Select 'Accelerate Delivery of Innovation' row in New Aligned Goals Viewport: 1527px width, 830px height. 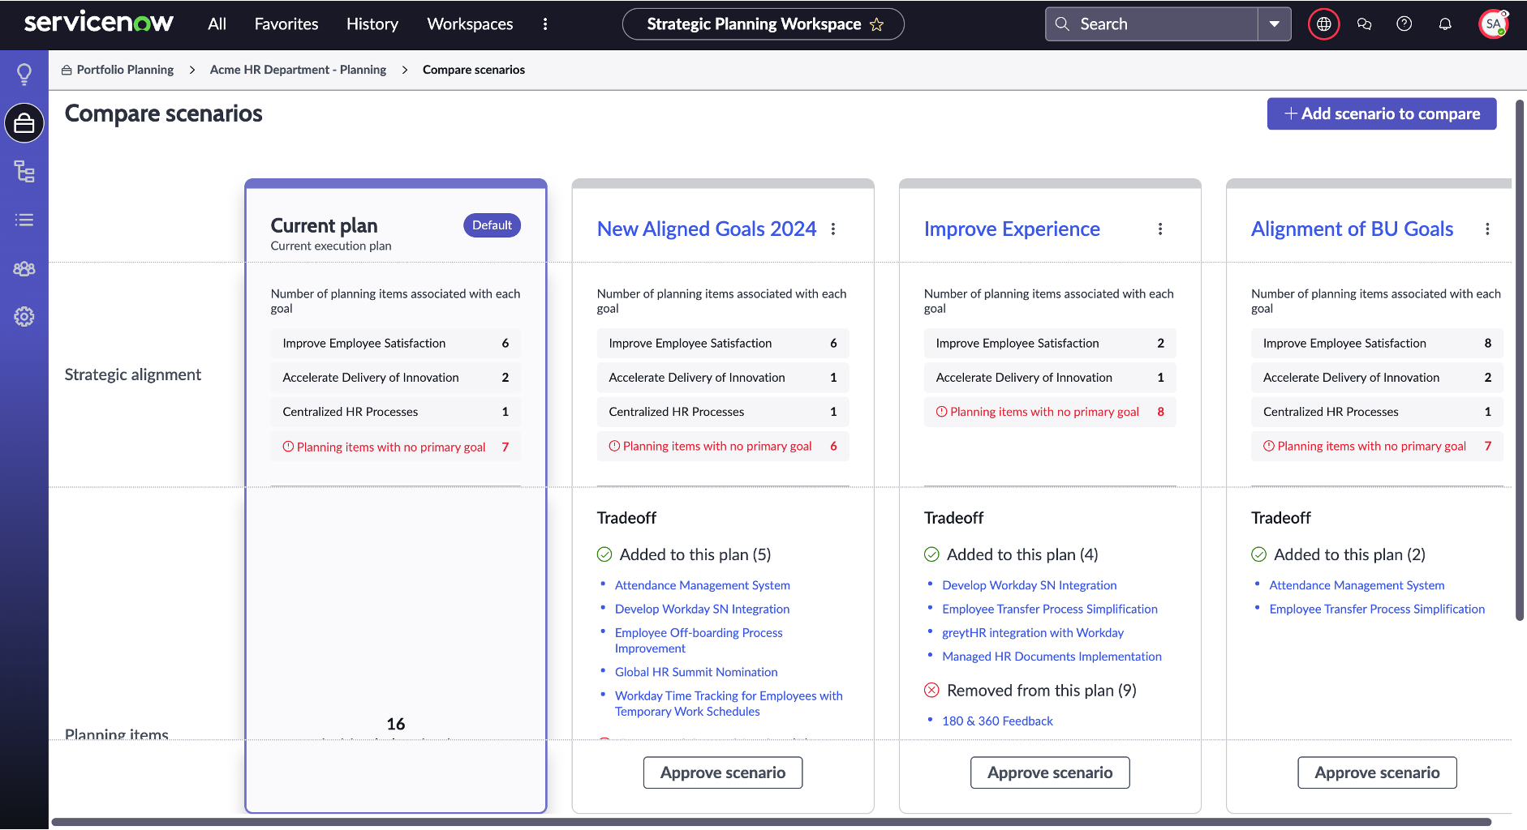point(723,378)
